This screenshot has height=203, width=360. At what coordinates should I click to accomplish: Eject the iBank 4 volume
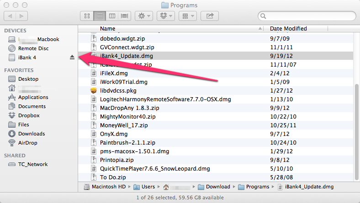72,57
